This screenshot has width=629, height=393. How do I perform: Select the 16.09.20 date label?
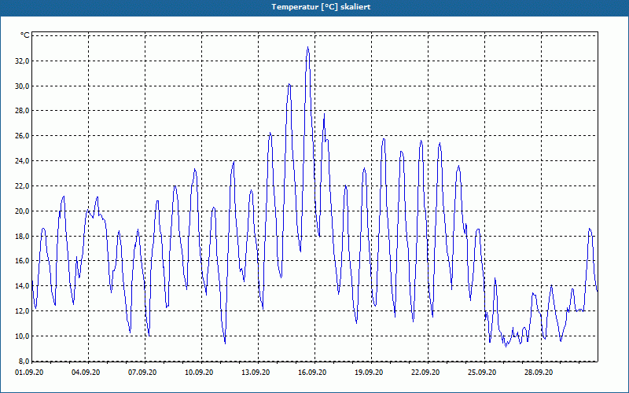point(313,373)
